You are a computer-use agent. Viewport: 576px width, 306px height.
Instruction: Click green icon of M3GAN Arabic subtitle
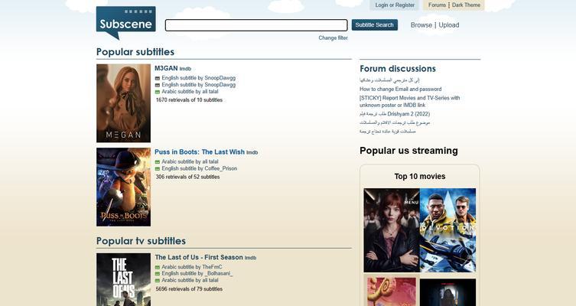[158, 92]
